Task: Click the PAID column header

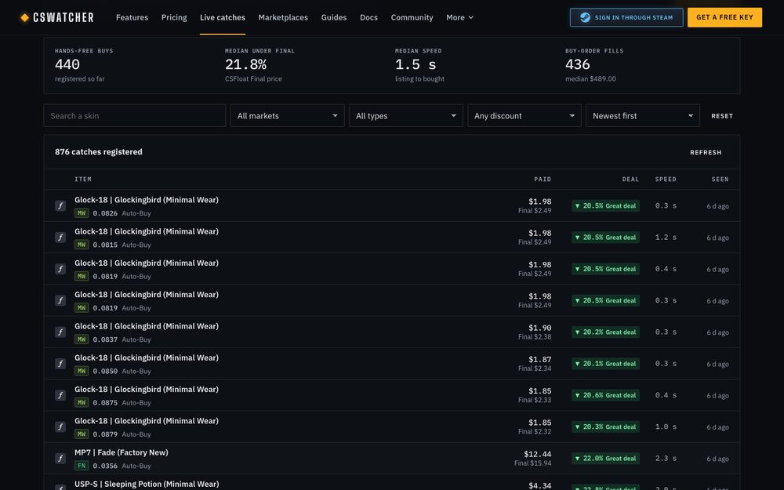Action: click(x=543, y=179)
